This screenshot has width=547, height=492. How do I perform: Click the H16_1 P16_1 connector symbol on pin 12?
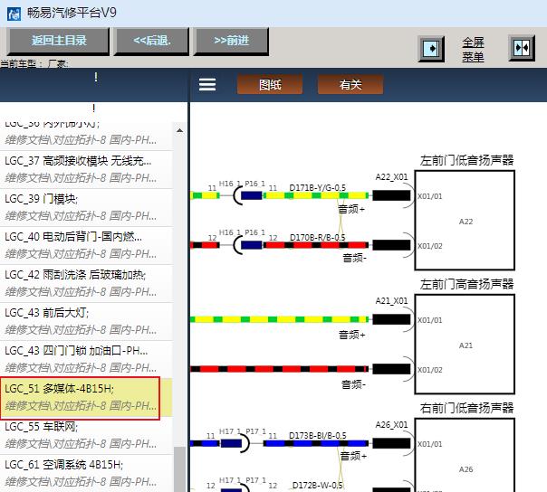[x=247, y=245]
